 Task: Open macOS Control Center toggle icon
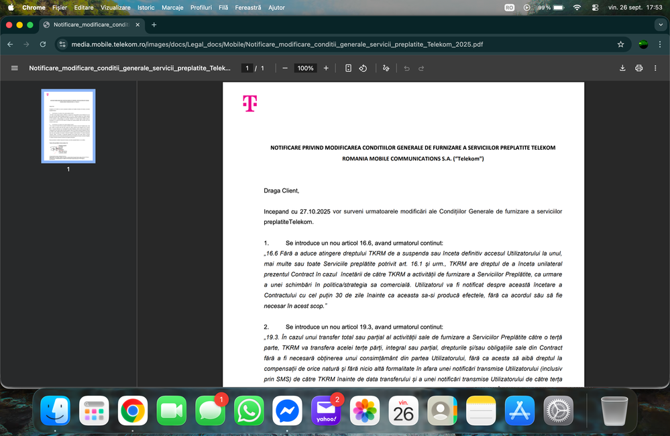point(596,7)
